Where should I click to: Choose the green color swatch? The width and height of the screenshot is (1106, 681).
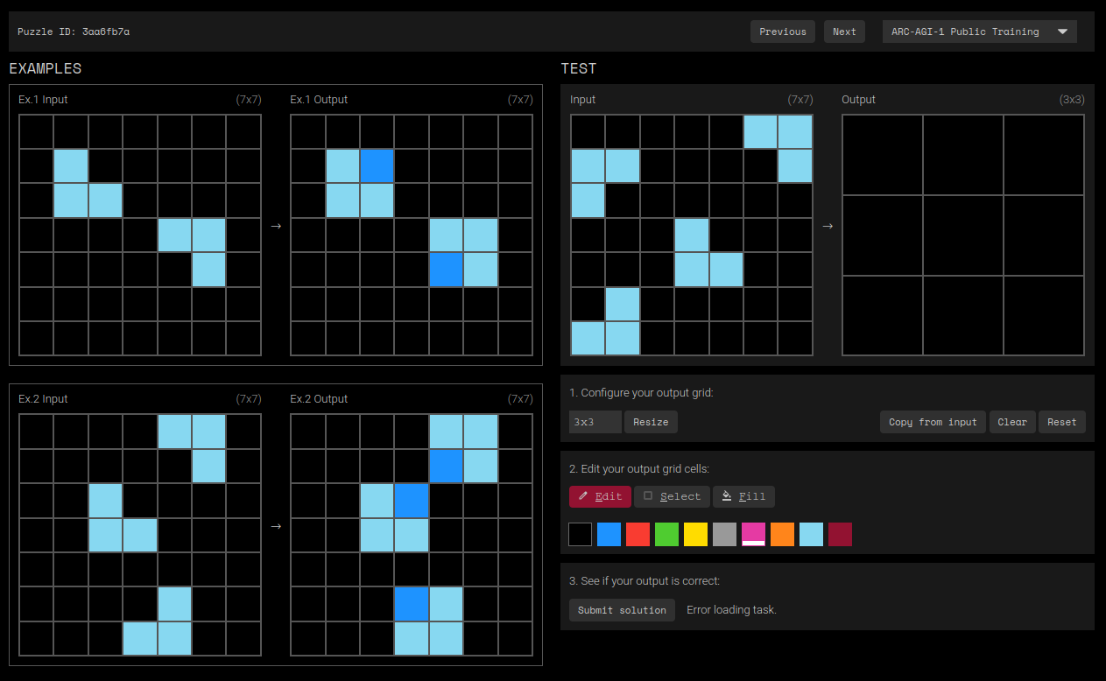[x=666, y=534]
